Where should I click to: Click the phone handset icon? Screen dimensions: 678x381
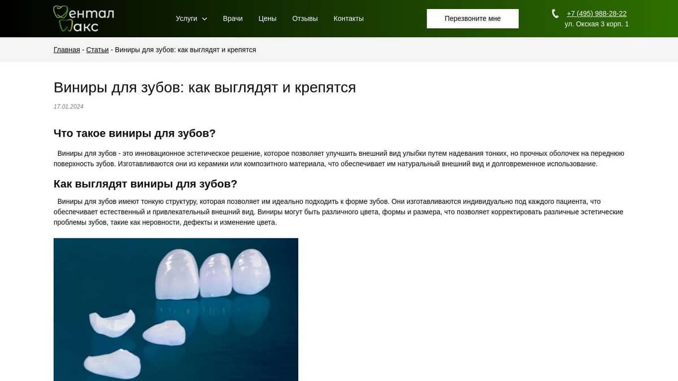point(554,13)
